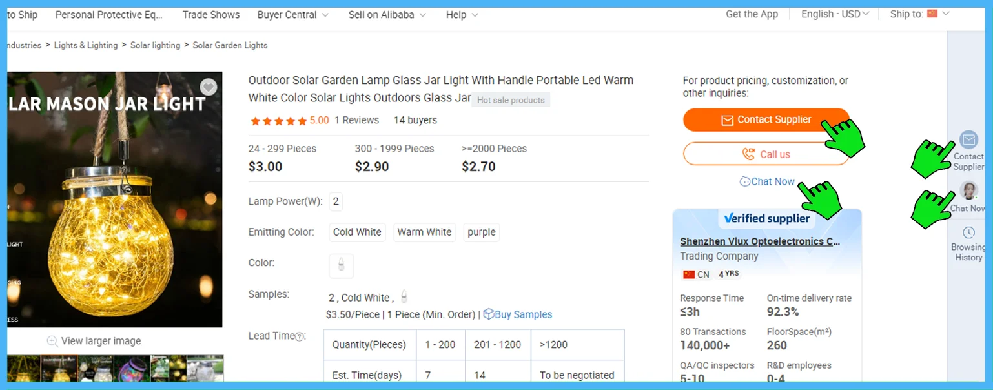This screenshot has height=390, width=993.
Task: Click the Buy Samples box icon
Action: [489, 314]
